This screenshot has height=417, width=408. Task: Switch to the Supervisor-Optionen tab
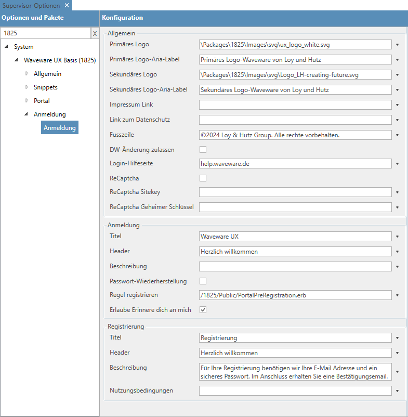coord(31,5)
